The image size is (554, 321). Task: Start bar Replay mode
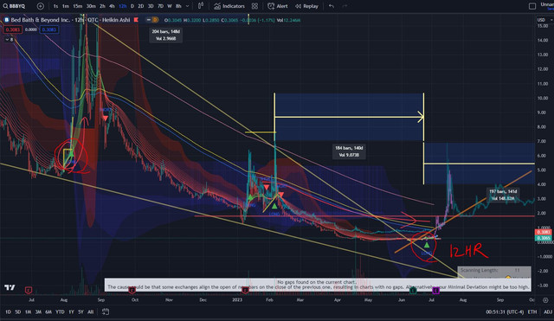point(306,6)
